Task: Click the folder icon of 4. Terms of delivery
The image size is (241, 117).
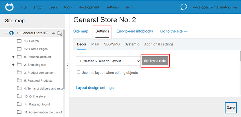Action: [x=19, y=88]
